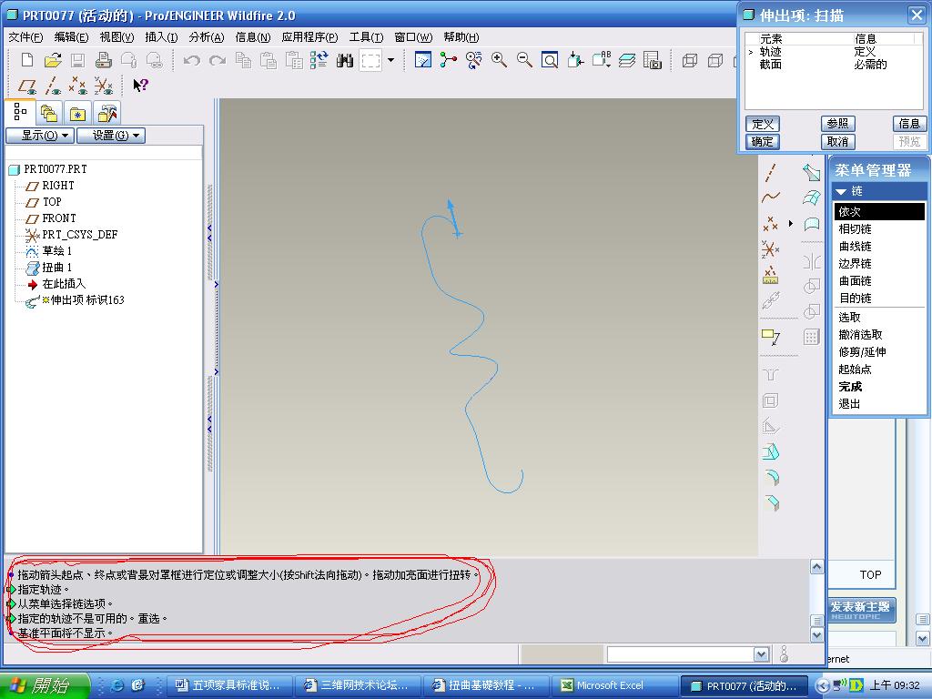Screen dimensions: 932x699
Task: Select the Datum curve tool in right toolbar
Action: tap(771, 198)
